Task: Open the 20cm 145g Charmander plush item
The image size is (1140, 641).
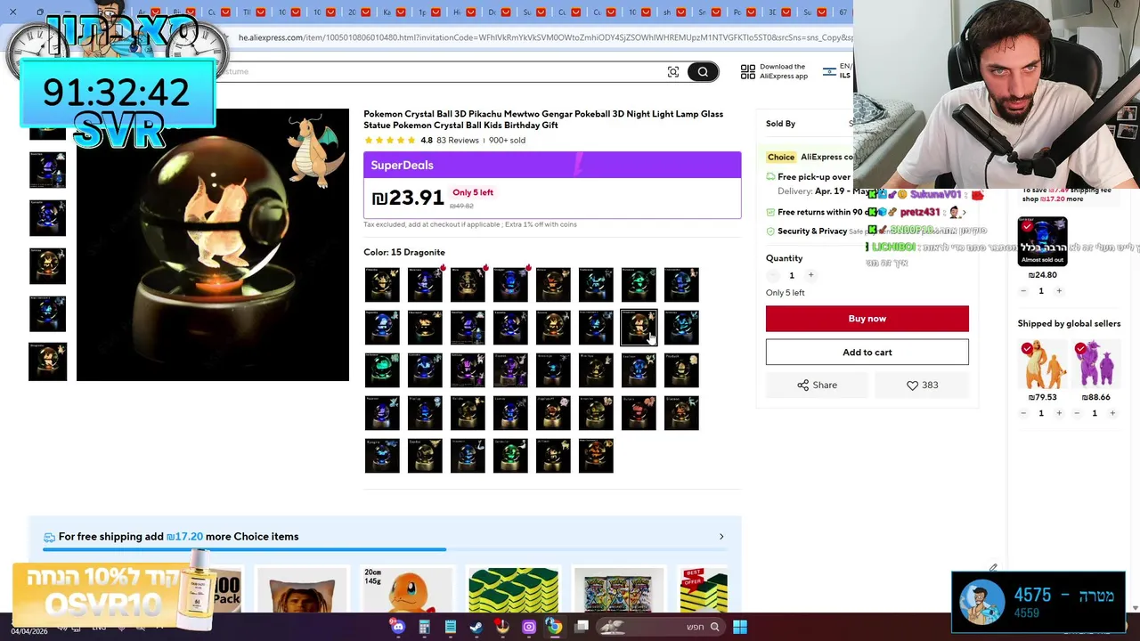Action: (407, 590)
